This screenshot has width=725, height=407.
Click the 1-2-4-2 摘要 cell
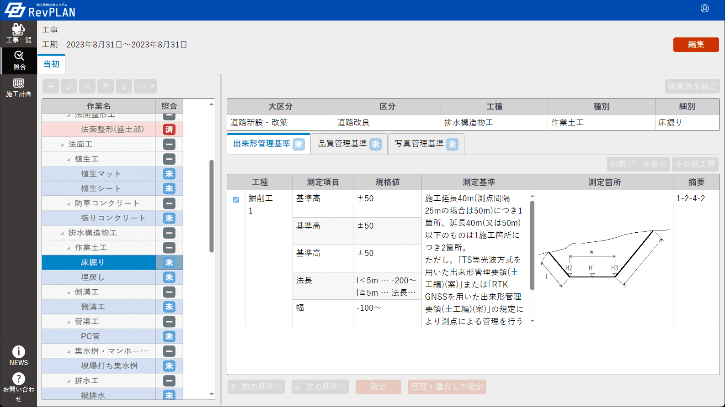(696, 258)
